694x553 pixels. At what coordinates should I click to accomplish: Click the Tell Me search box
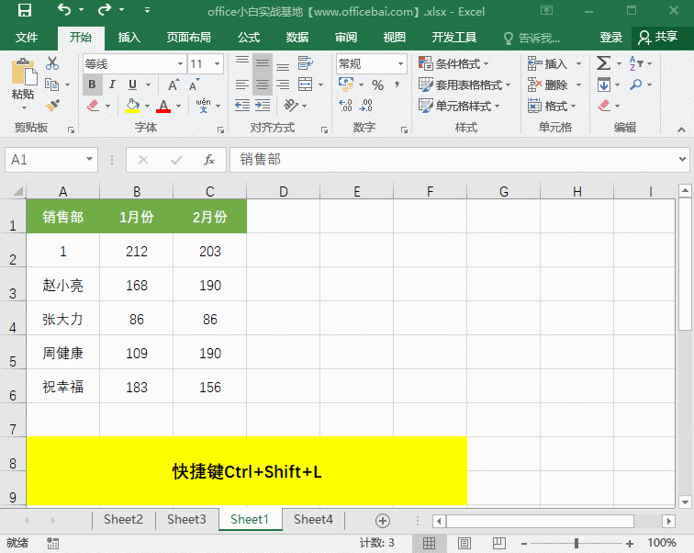[532, 38]
